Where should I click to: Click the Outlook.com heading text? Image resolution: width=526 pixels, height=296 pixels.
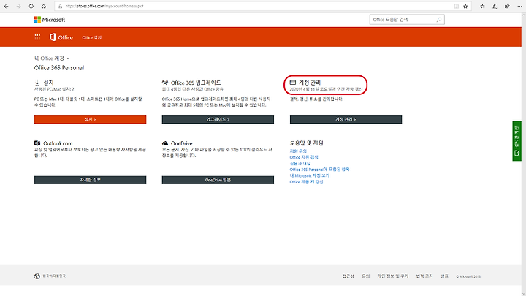coord(58,143)
